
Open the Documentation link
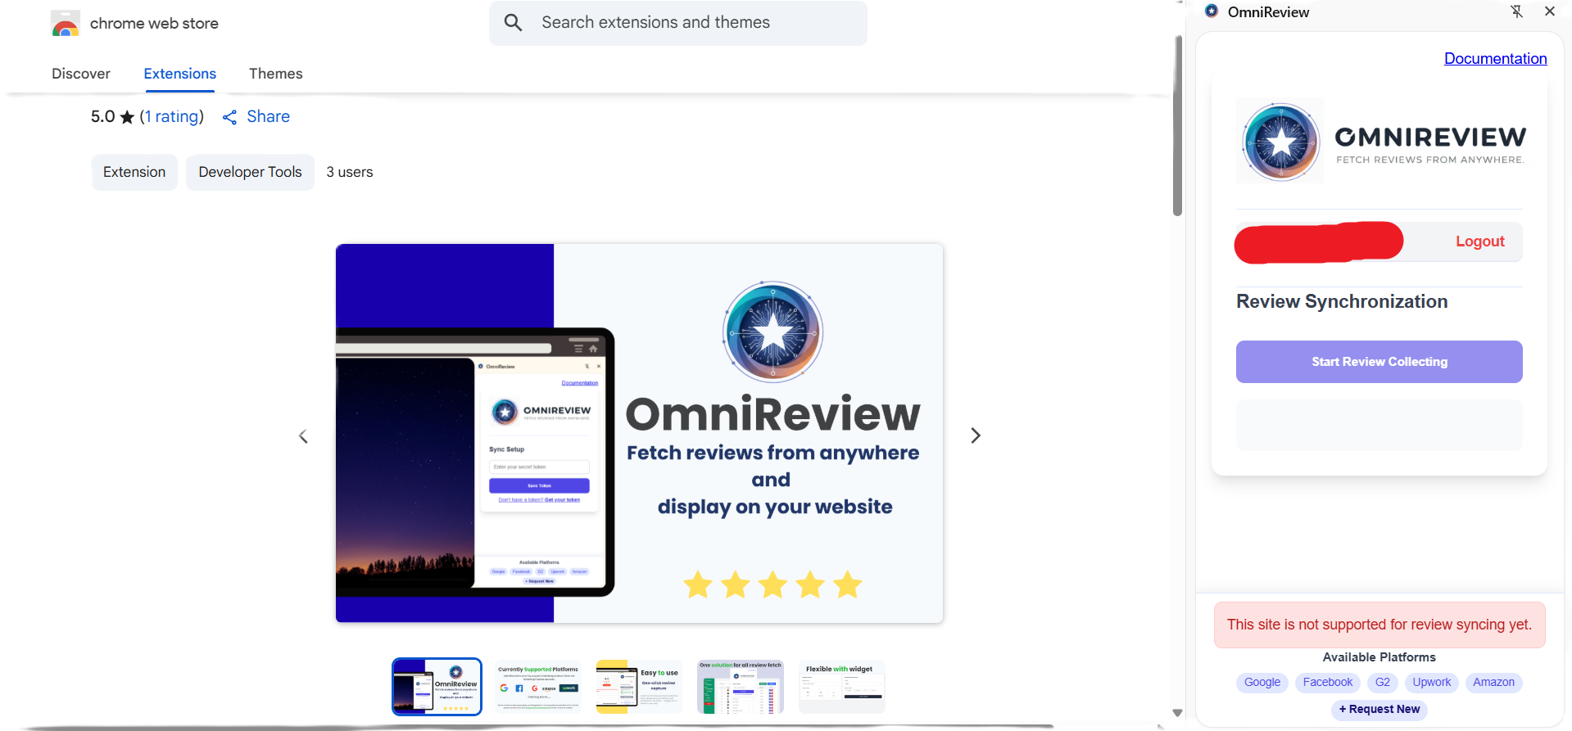pyautogui.click(x=1495, y=58)
